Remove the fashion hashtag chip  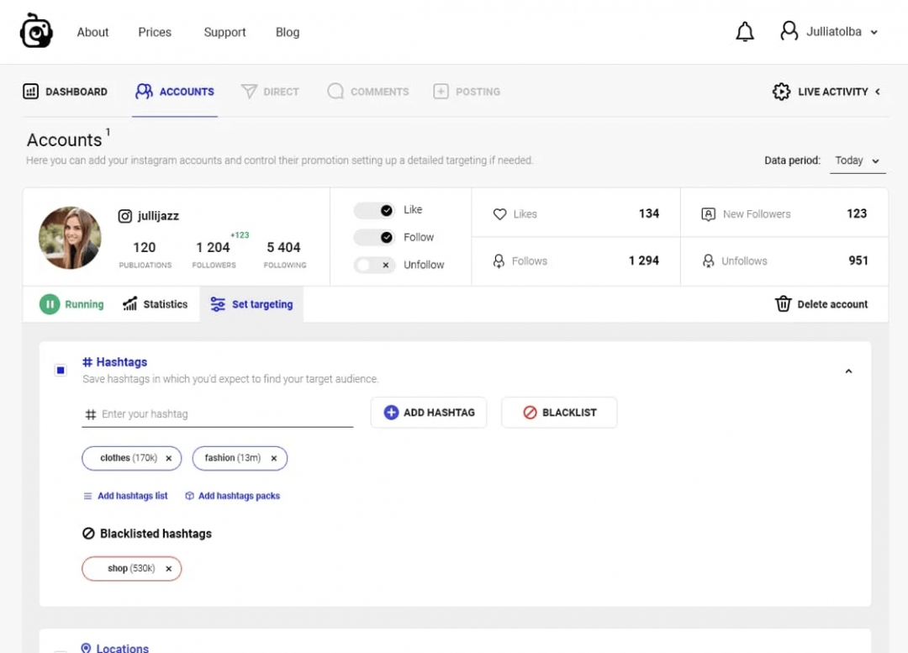coord(273,458)
